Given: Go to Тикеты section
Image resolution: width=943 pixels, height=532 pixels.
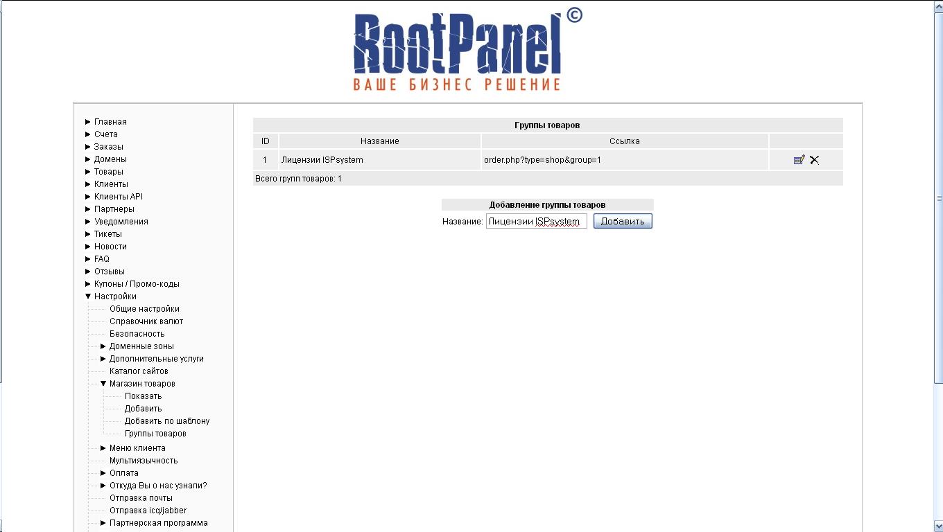Looking at the screenshot, I should [108, 234].
